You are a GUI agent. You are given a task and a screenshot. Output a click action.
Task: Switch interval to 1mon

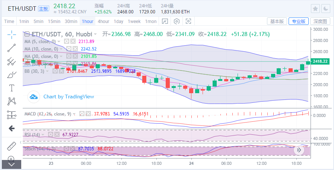click(151, 21)
